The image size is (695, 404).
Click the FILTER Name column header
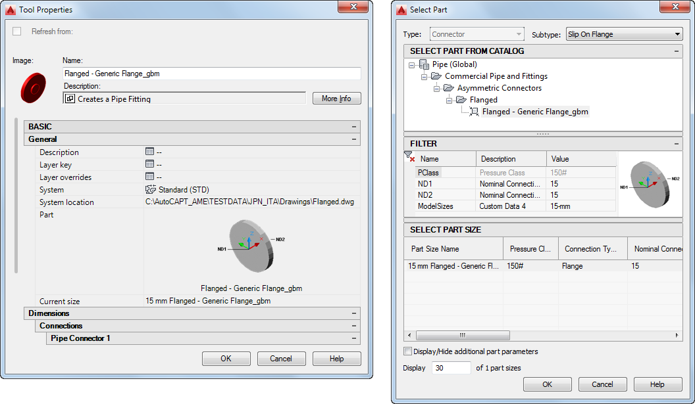(445, 159)
